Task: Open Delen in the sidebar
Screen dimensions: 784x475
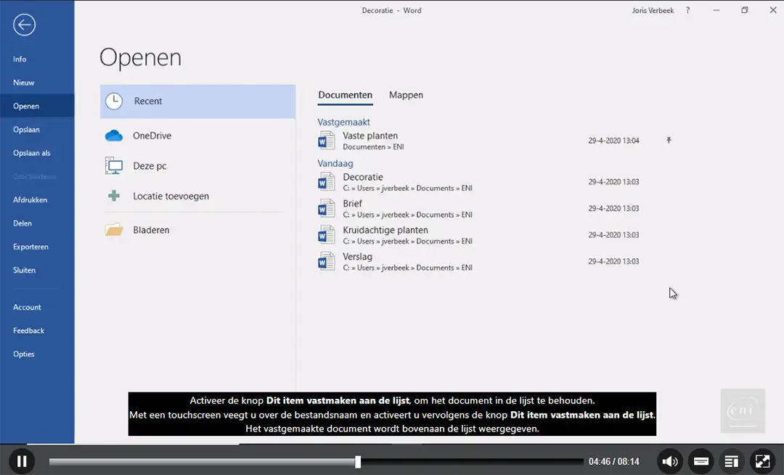Action: pos(37,223)
